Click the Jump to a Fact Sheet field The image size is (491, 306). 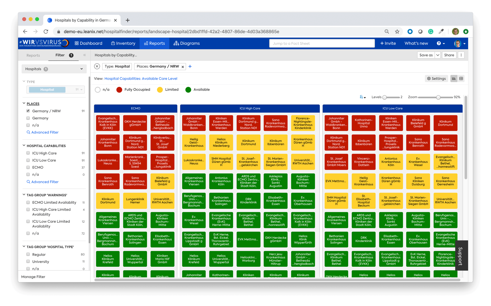click(322, 43)
